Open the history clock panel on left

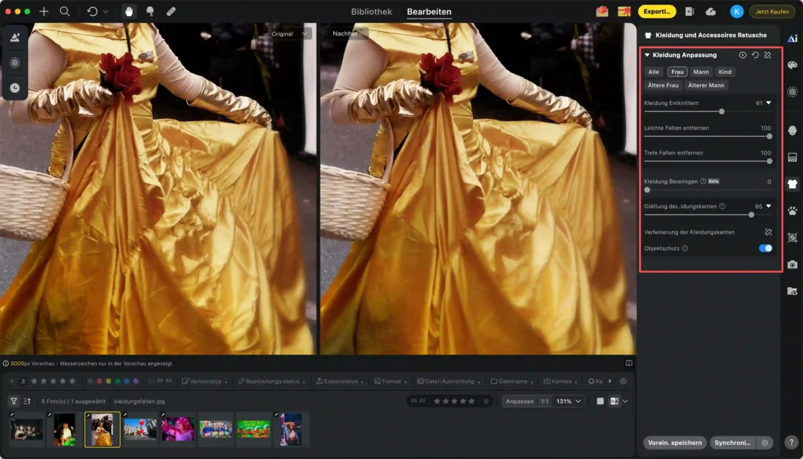coord(15,88)
